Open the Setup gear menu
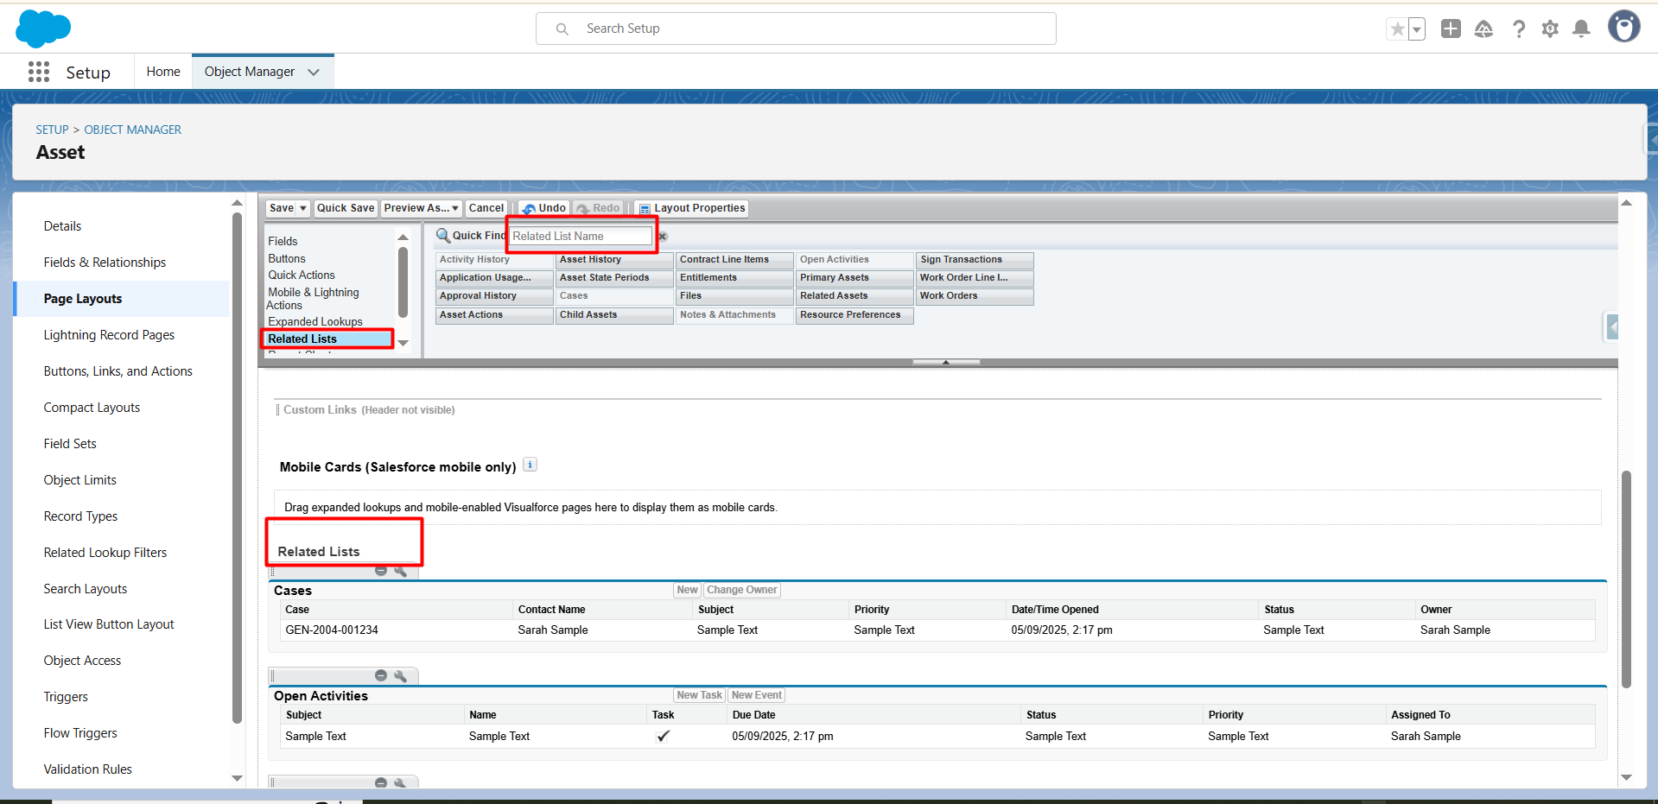Image resolution: width=1658 pixels, height=804 pixels. point(1550,29)
